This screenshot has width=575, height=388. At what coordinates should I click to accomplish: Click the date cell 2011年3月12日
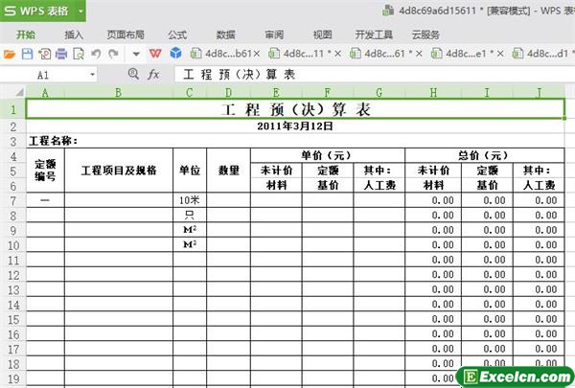point(295,126)
